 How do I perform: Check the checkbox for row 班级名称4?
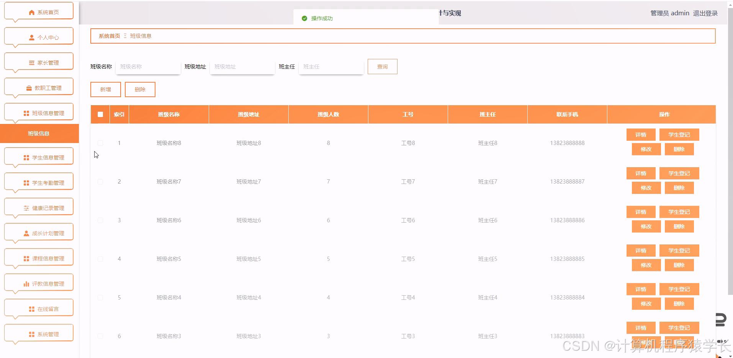[x=100, y=298]
